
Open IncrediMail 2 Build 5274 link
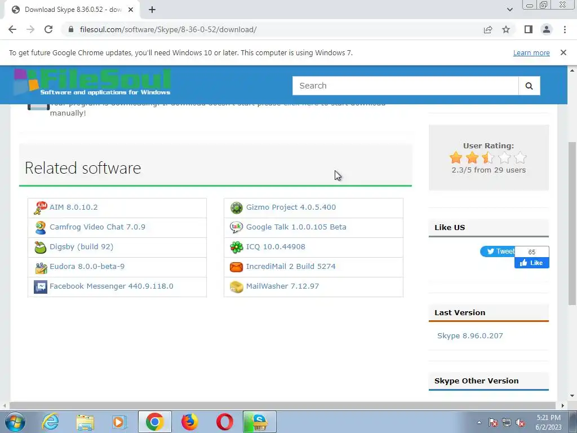pyautogui.click(x=291, y=267)
